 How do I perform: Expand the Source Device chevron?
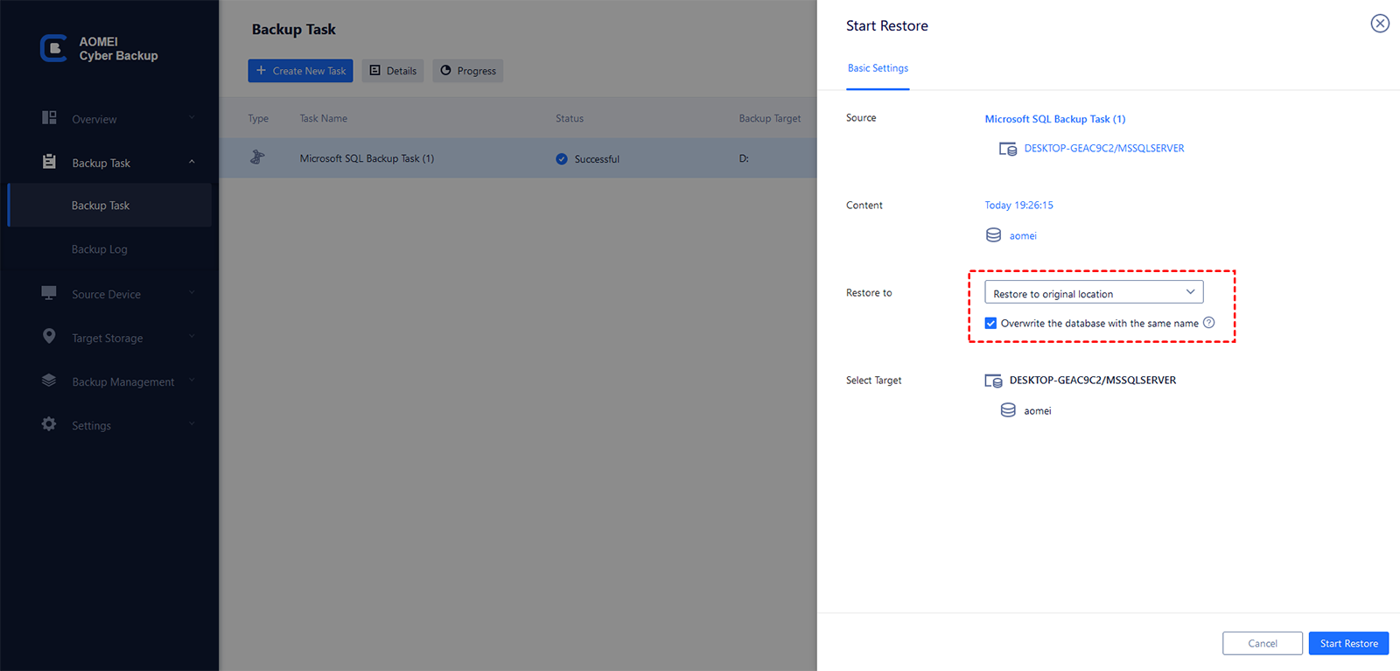pos(192,293)
